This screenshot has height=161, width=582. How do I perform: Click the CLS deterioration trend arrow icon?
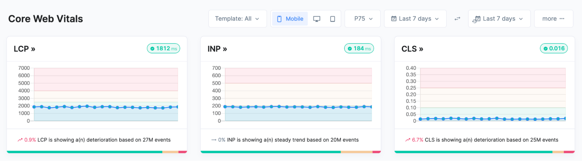pos(408,140)
